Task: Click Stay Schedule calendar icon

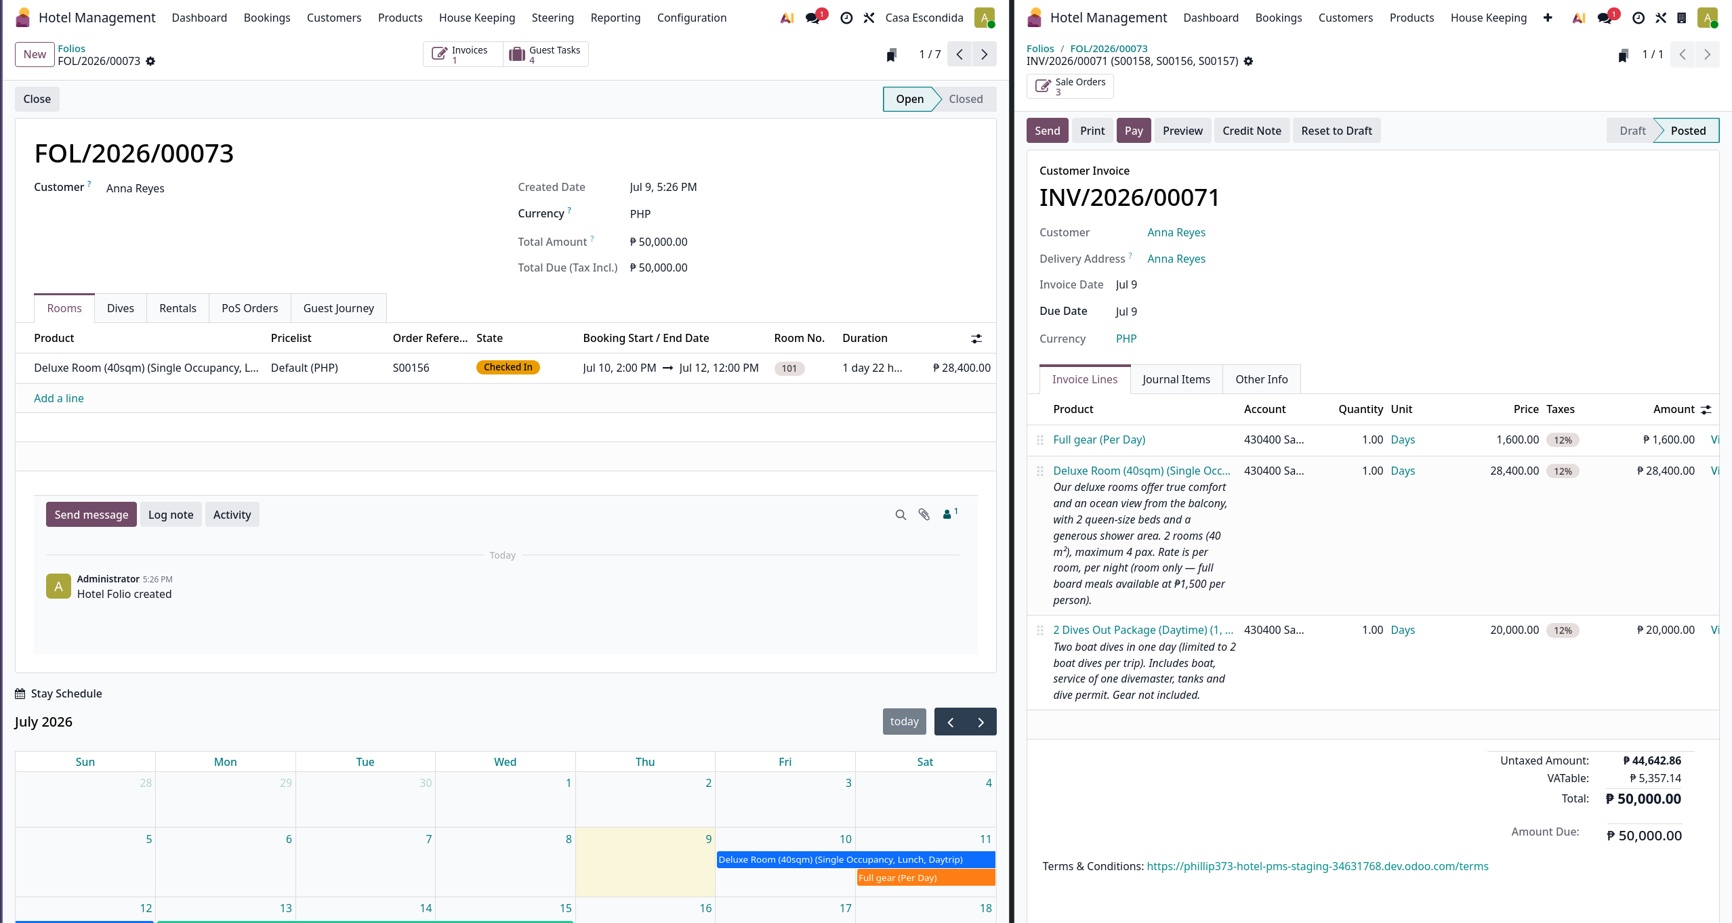Action: (20, 693)
